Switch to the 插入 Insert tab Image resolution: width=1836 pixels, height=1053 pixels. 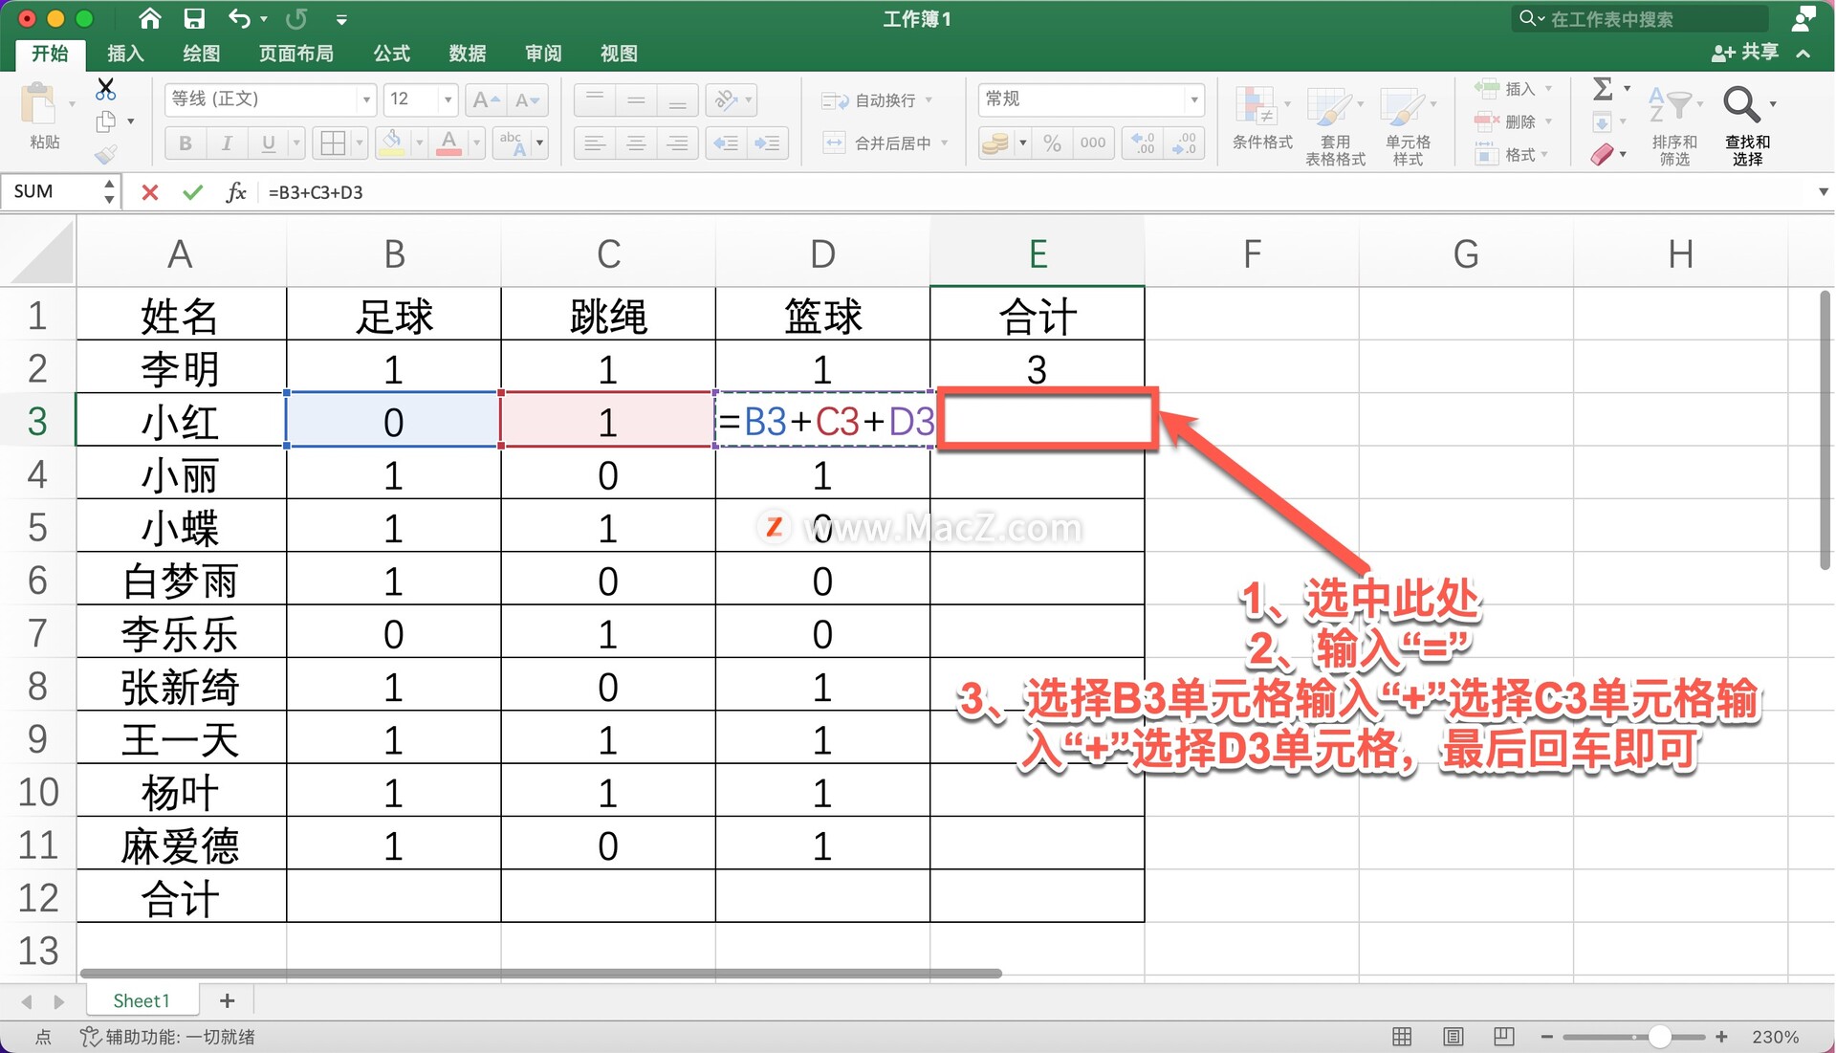point(125,54)
